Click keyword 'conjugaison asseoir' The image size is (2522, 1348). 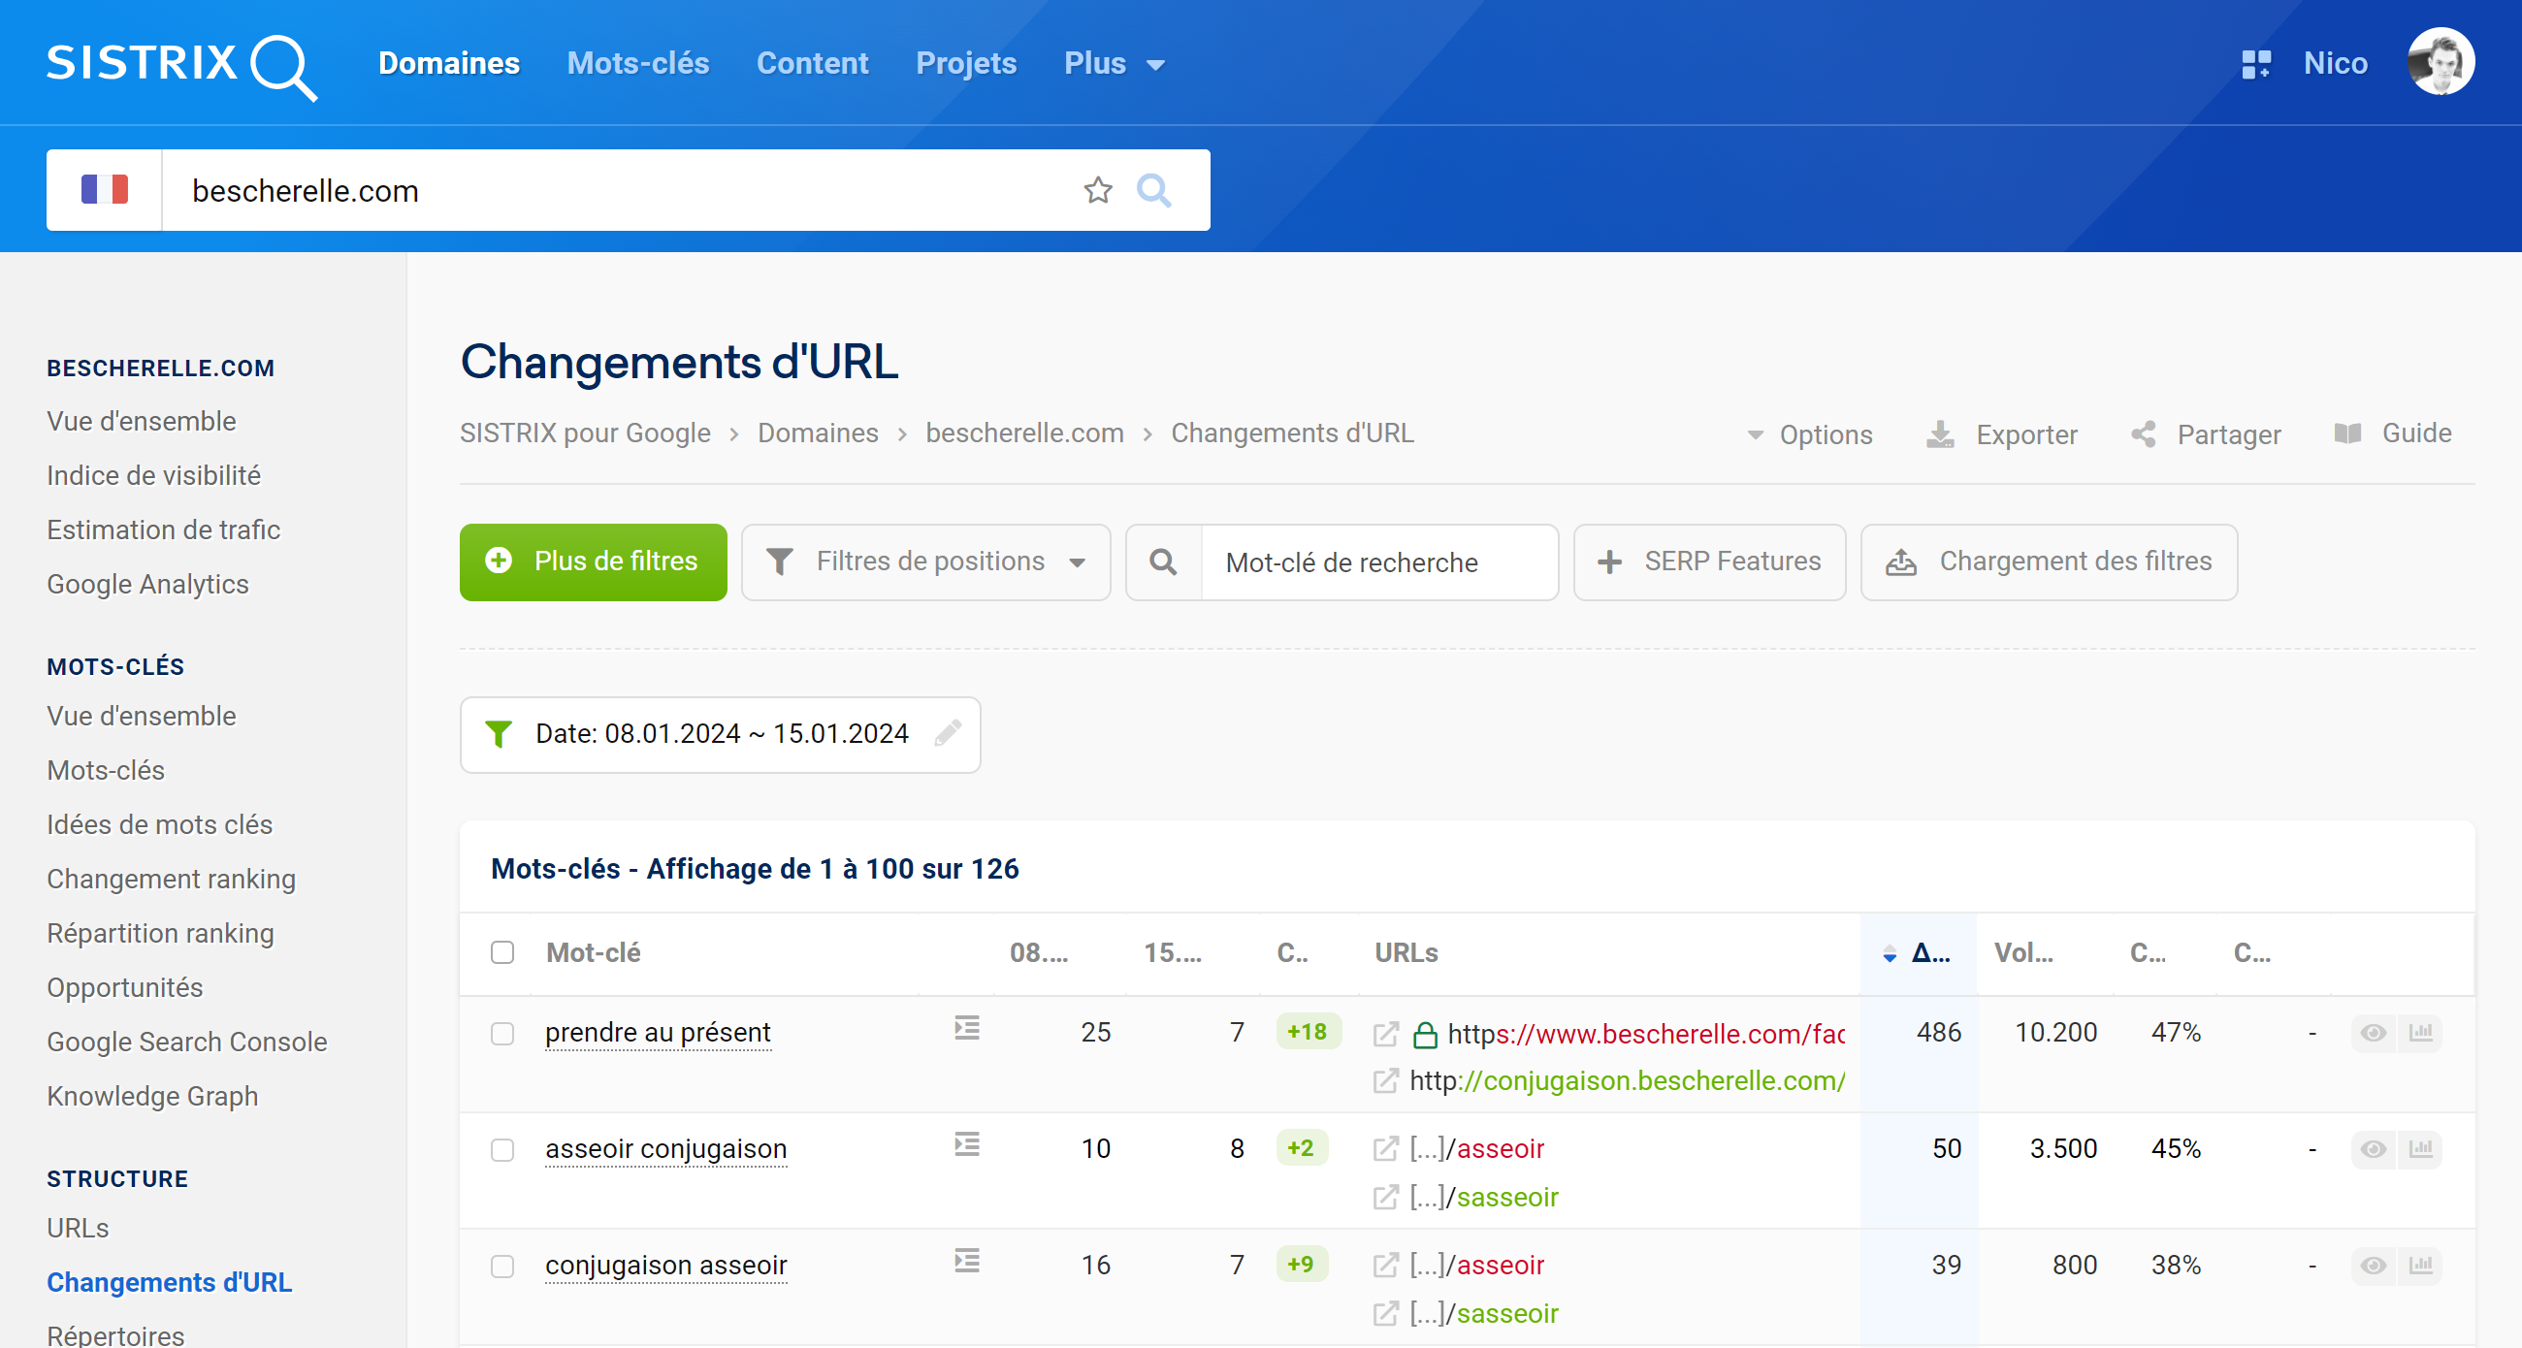pyautogui.click(x=665, y=1266)
